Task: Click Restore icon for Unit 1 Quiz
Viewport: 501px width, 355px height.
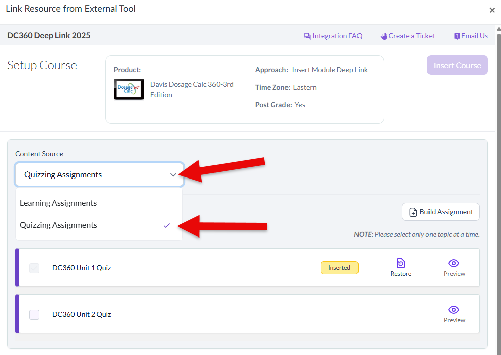Action: click(x=401, y=263)
